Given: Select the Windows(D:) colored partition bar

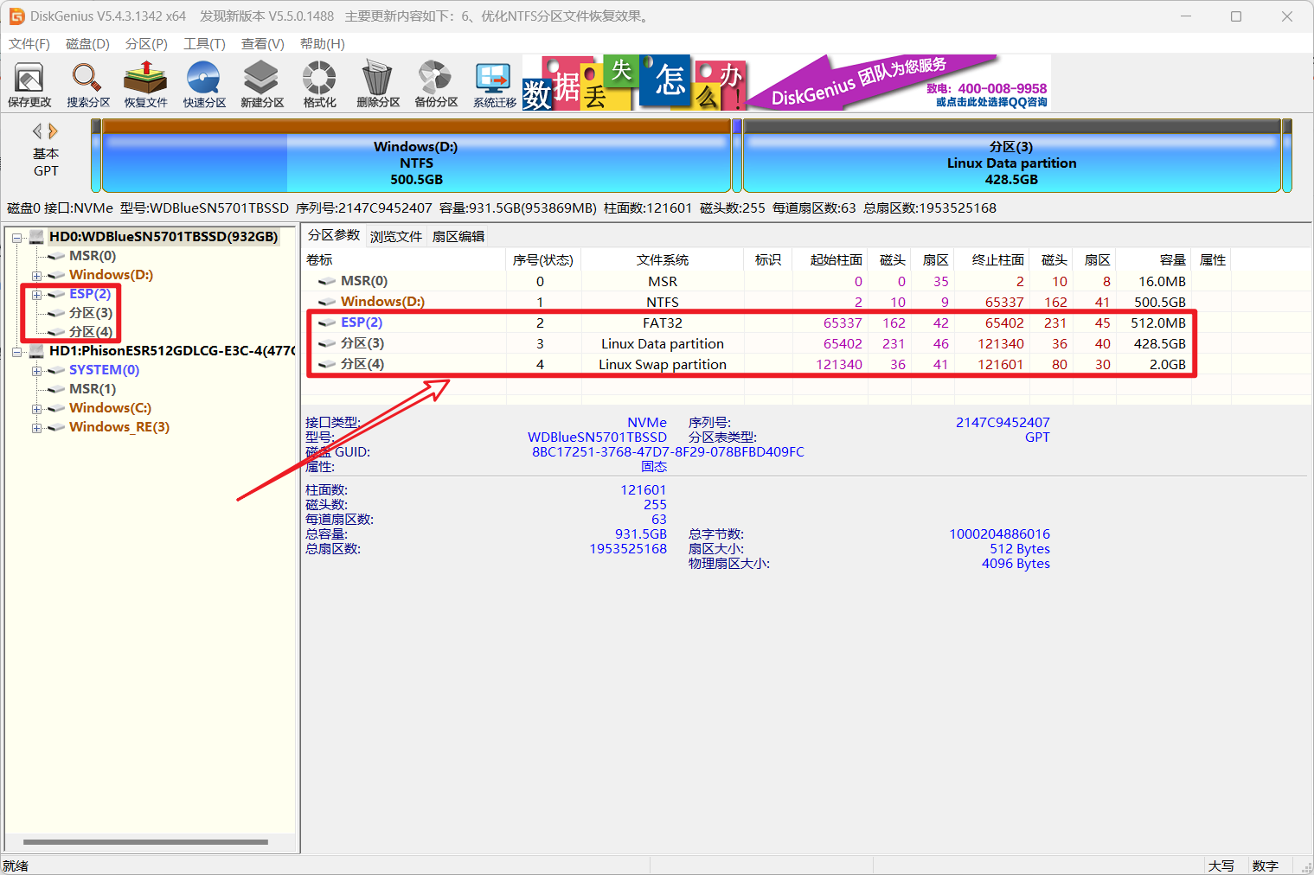Looking at the screenshot, I should click(x=415, y=156).
